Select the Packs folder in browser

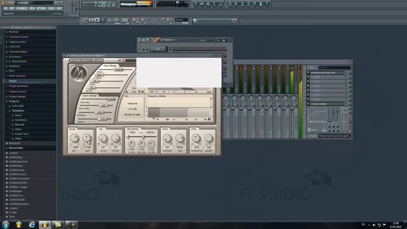coord(13,81)
